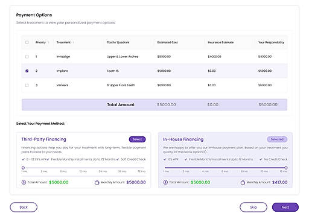Click the Third-Party Financing slider handle

(x=23, y=168)
